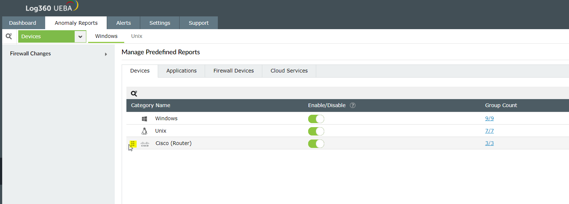Screen dimensions: 569x204
Task: Open the Alerts tab
Action: click(x=123, y=23)
